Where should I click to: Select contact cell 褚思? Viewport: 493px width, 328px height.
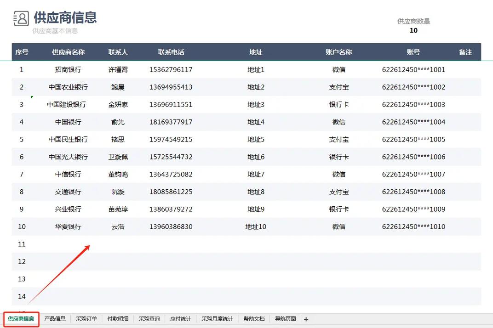click(118, 140)
